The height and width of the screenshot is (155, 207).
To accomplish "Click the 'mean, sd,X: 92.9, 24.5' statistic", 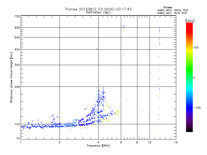I will (x=172, y=13).
